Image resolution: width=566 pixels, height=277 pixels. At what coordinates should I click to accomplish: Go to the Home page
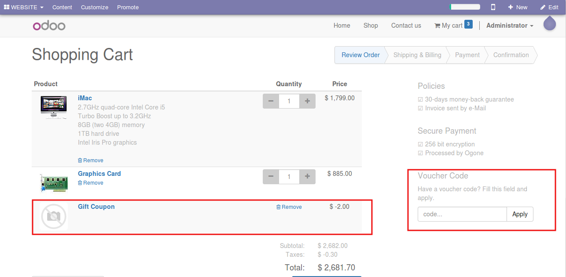[342, 26]
